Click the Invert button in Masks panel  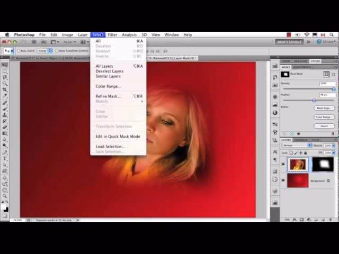324,126
